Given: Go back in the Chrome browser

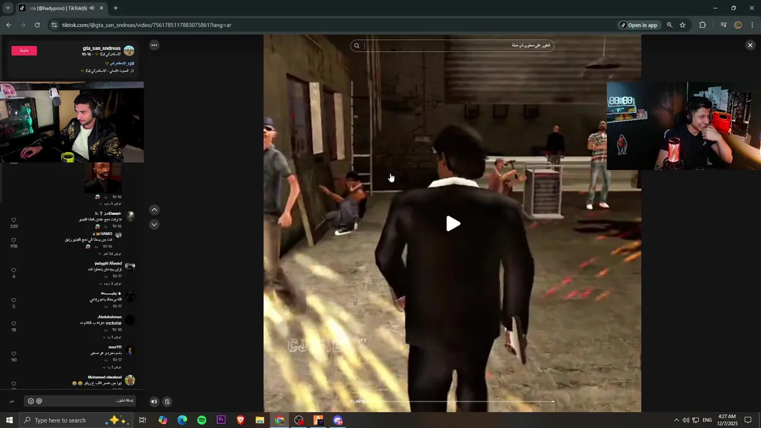Looking at the screenshot, I should [8, 25].
